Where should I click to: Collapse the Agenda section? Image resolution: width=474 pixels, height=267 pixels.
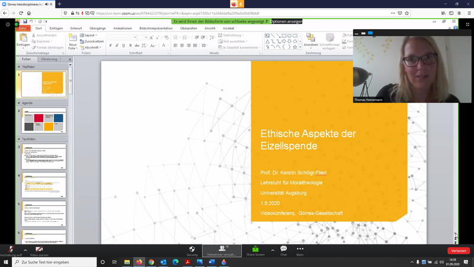[19, 101]
